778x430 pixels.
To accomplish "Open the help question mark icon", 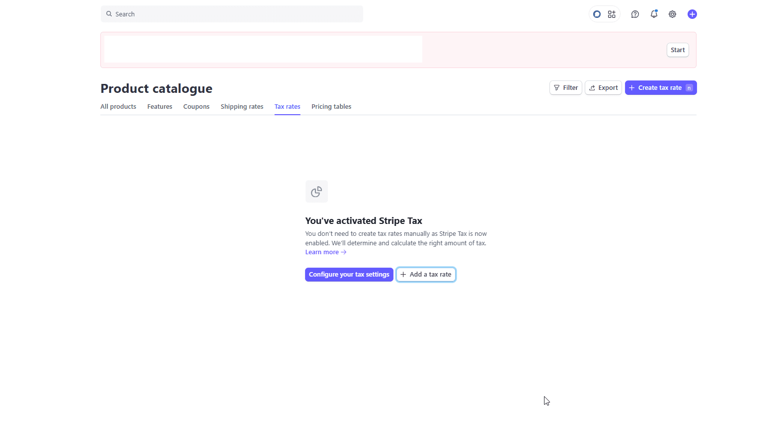I will point(635,14).
